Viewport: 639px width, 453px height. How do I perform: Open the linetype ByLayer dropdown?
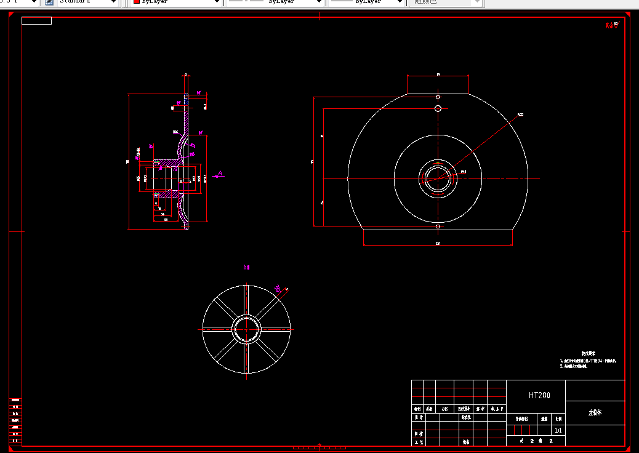click(275, 2)
